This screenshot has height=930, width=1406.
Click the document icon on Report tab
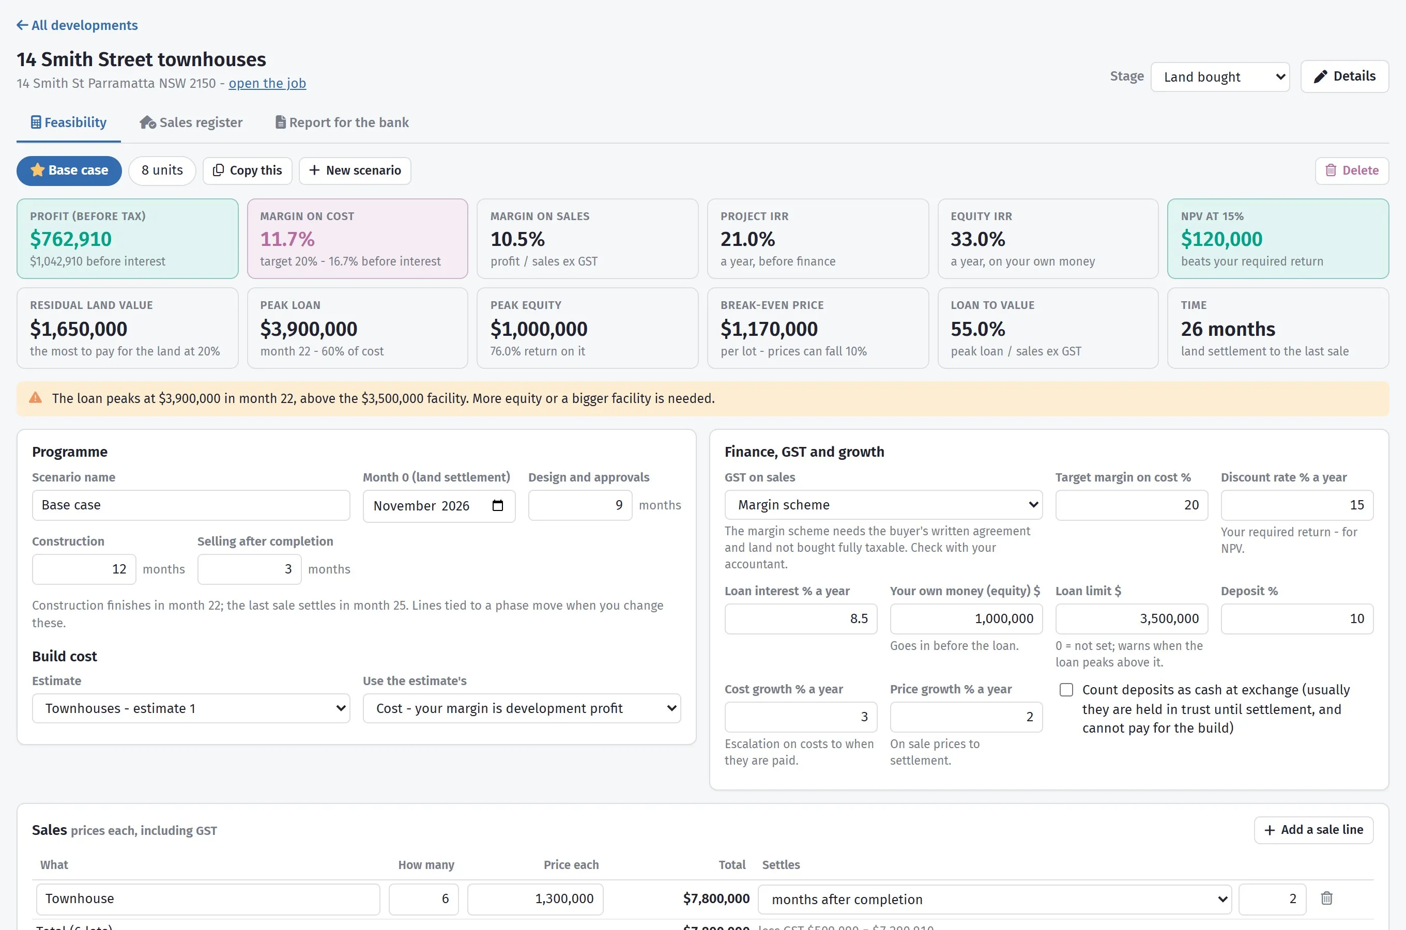[x=281, y=122]
